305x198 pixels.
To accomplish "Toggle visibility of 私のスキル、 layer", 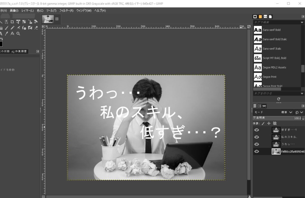I will (256, 137).
